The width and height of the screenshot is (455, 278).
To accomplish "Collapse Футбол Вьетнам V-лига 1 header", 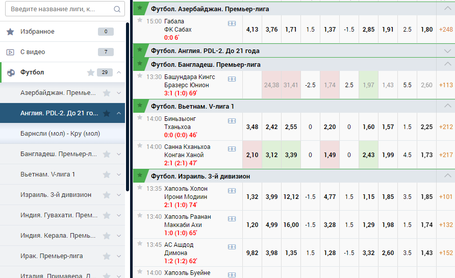I will pos(447,106).
